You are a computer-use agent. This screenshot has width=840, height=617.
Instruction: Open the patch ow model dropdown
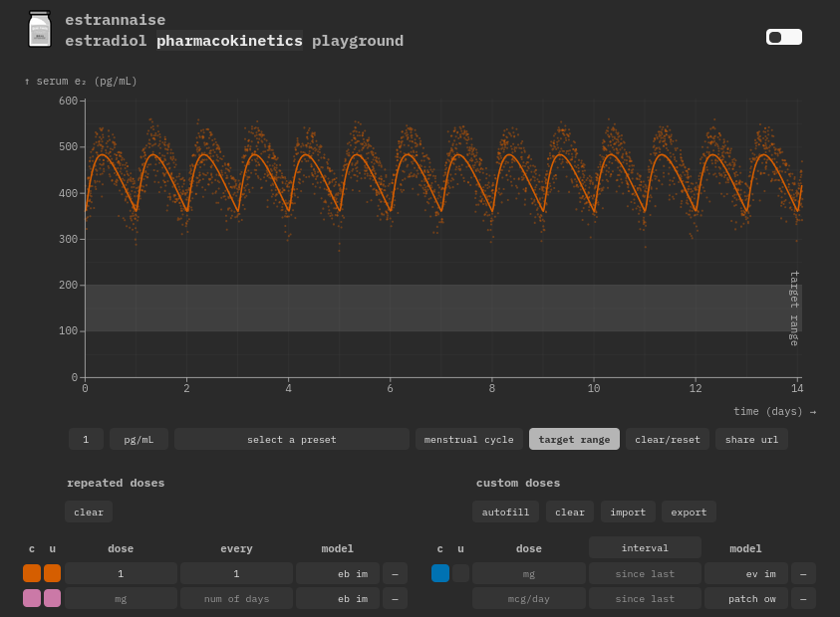tap(745, 598)
